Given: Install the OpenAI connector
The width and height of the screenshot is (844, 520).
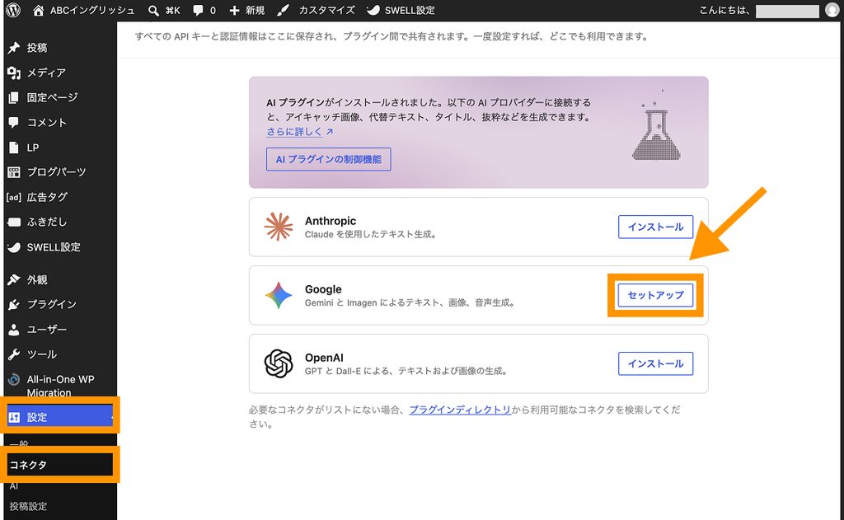Looking at the screenshot, I should (655, 363).
